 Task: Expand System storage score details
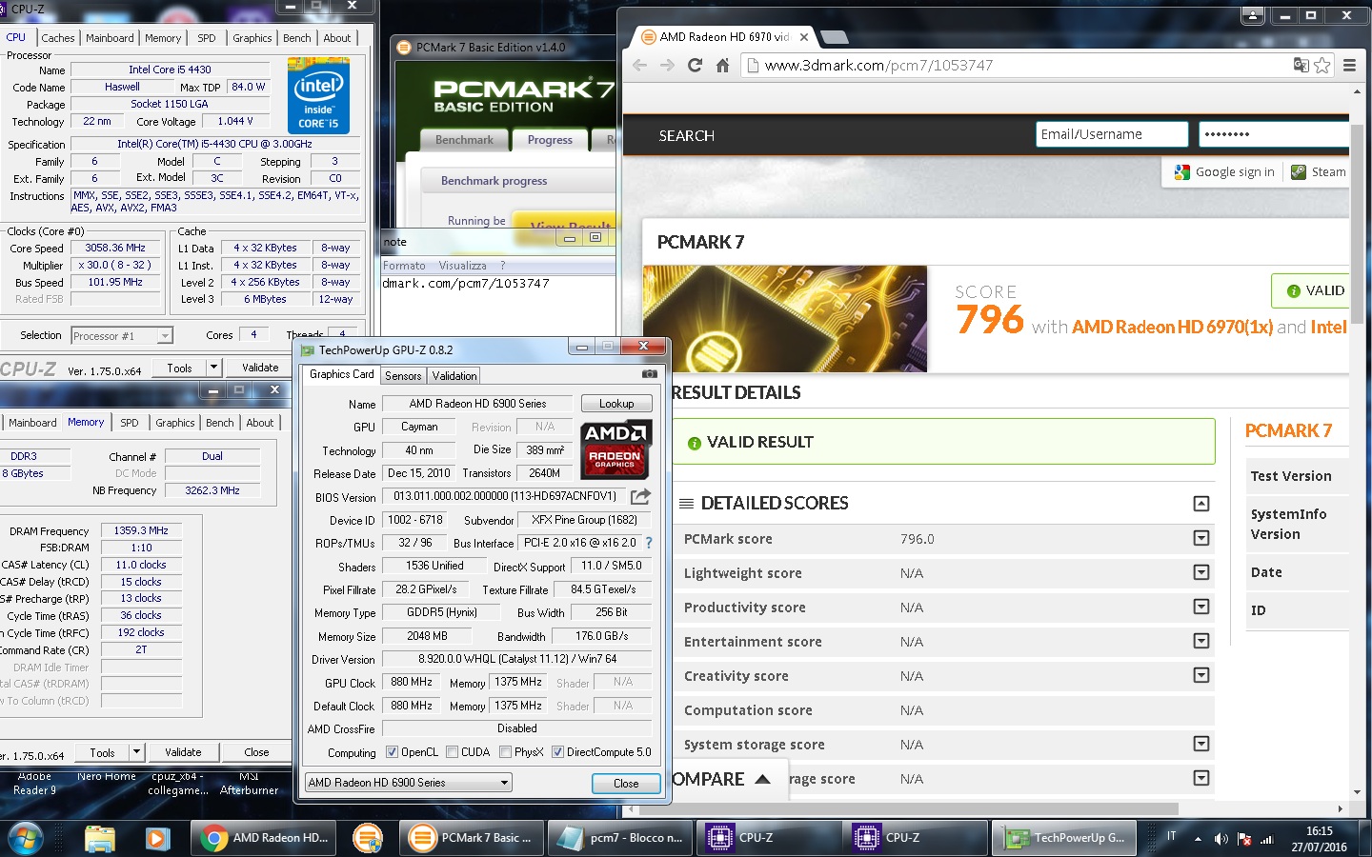pos(1201,744)
